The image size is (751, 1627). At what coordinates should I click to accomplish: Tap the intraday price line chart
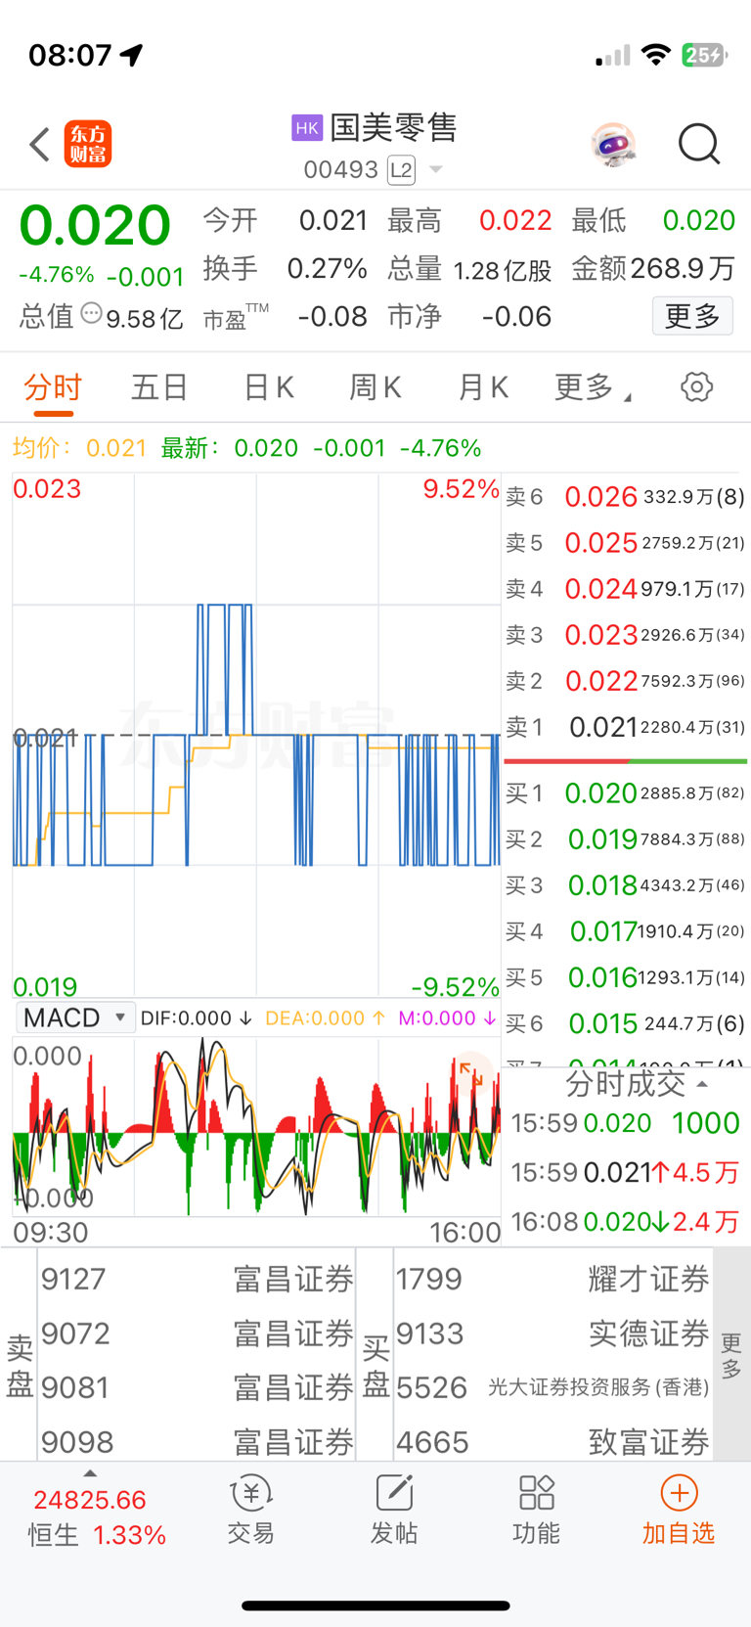(256, 735)
